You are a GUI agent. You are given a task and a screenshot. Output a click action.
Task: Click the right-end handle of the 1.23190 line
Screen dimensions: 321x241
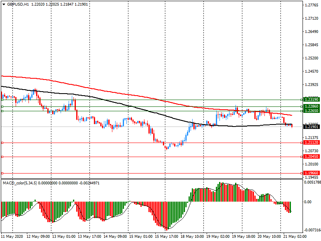tap(301, 100)
